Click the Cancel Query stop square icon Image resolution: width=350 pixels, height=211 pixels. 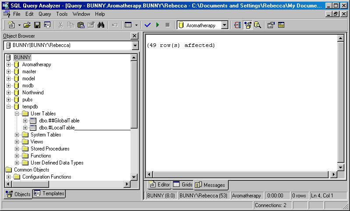tap(168, 25)
